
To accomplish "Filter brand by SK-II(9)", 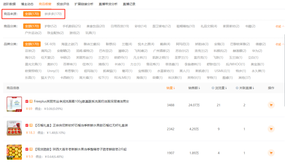I will (50, 44).
